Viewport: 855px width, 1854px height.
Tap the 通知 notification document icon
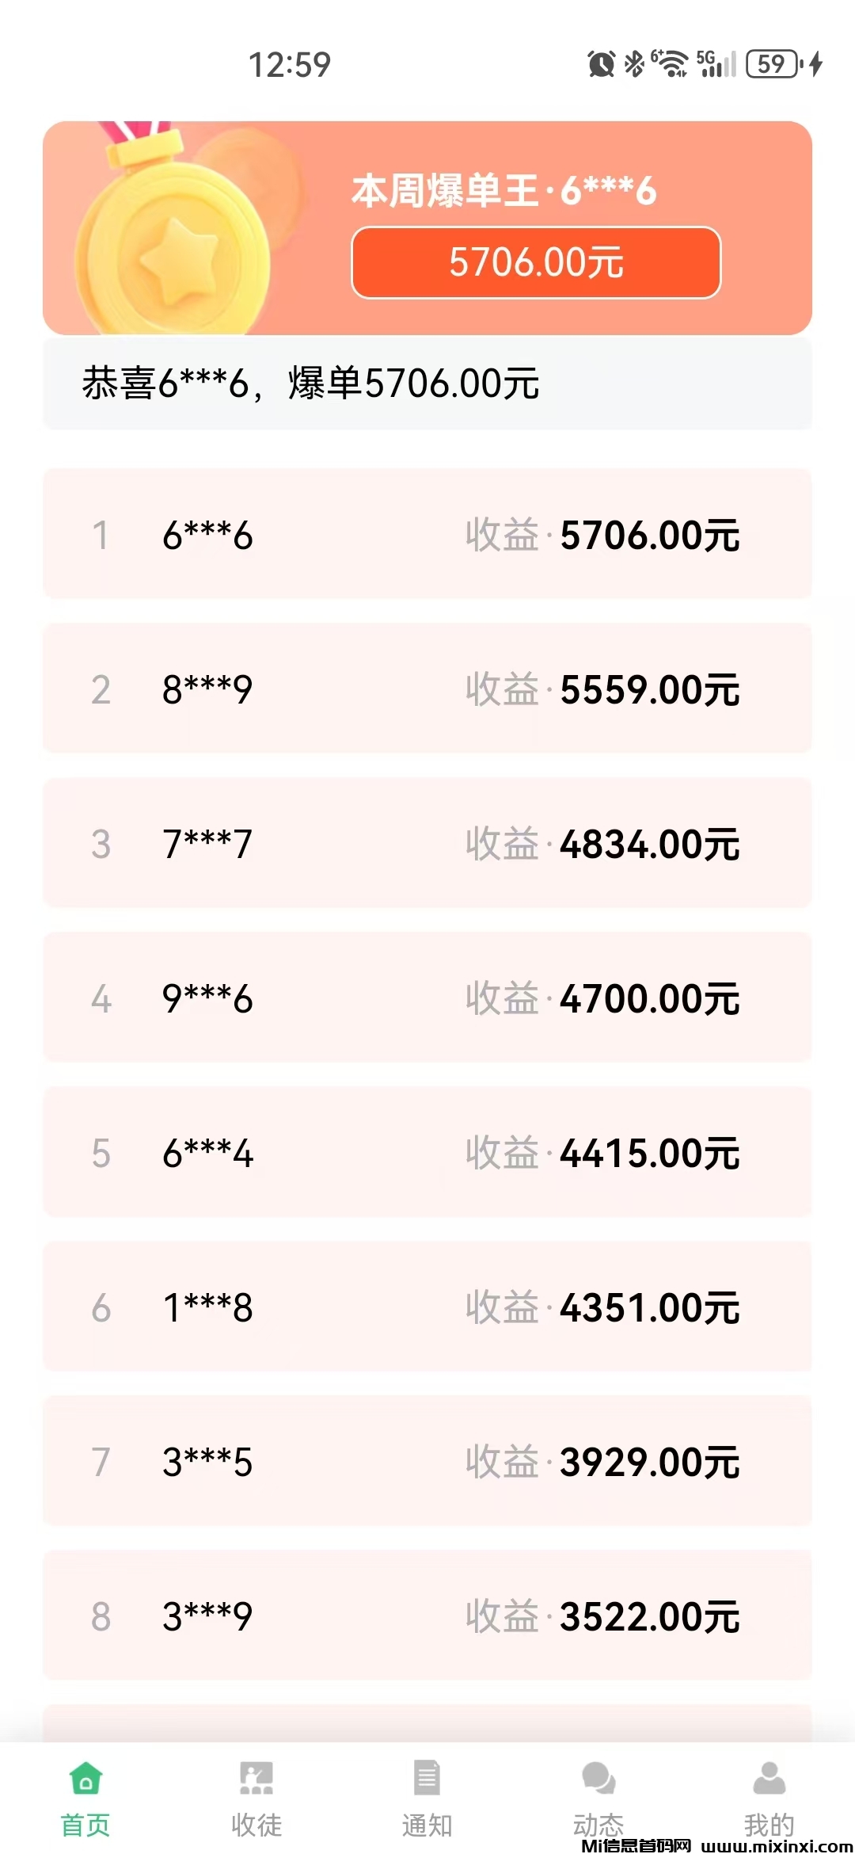point(427,1777)
